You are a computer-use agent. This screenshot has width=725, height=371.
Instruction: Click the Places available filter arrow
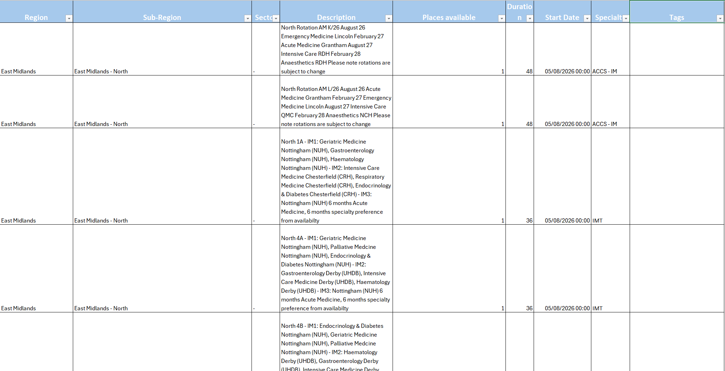point(502,19)
